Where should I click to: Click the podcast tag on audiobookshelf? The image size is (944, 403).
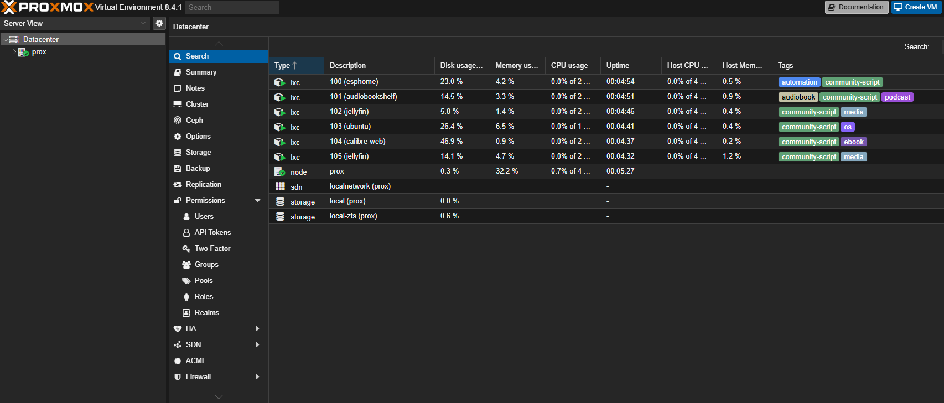click(x=898, y=97)
